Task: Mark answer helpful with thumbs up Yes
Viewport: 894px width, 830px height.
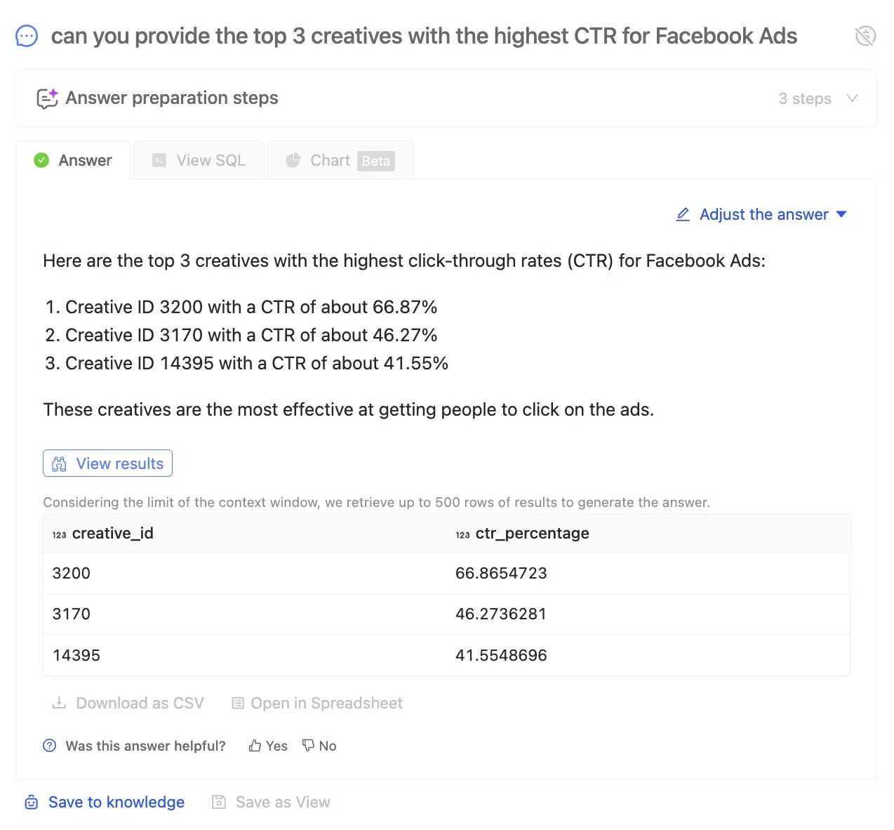Action: (x=268, y=746)
